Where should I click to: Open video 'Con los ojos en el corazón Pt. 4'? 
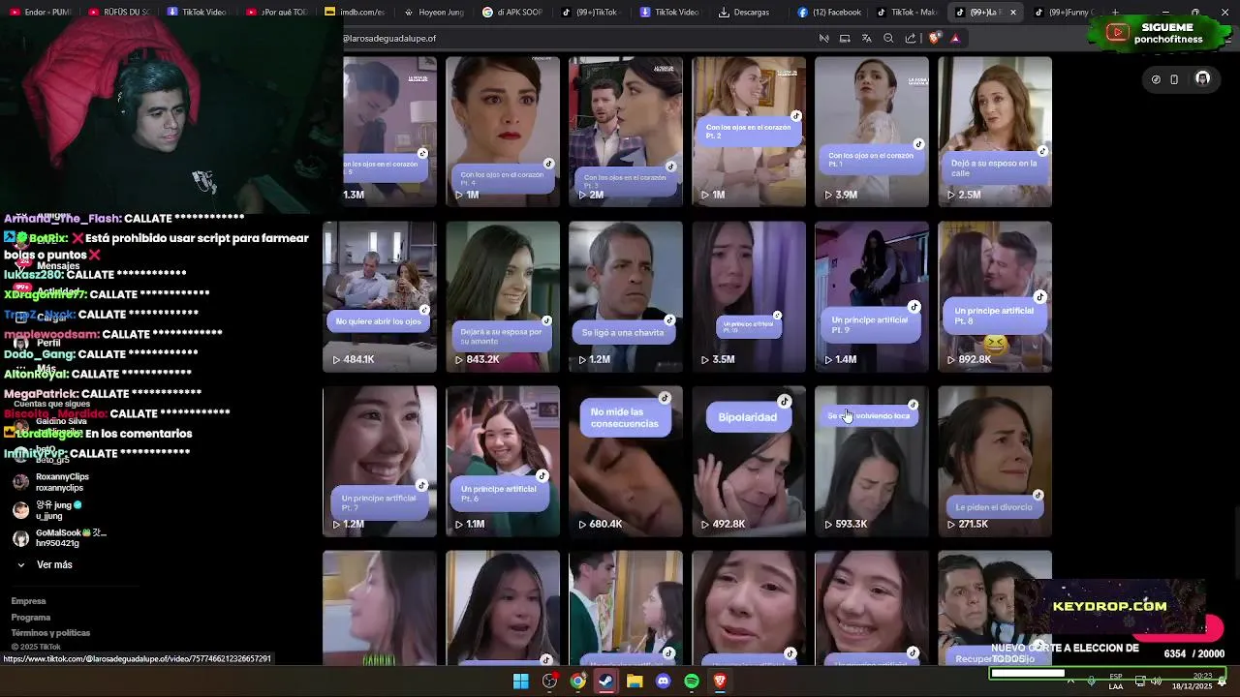coord(503,132)
